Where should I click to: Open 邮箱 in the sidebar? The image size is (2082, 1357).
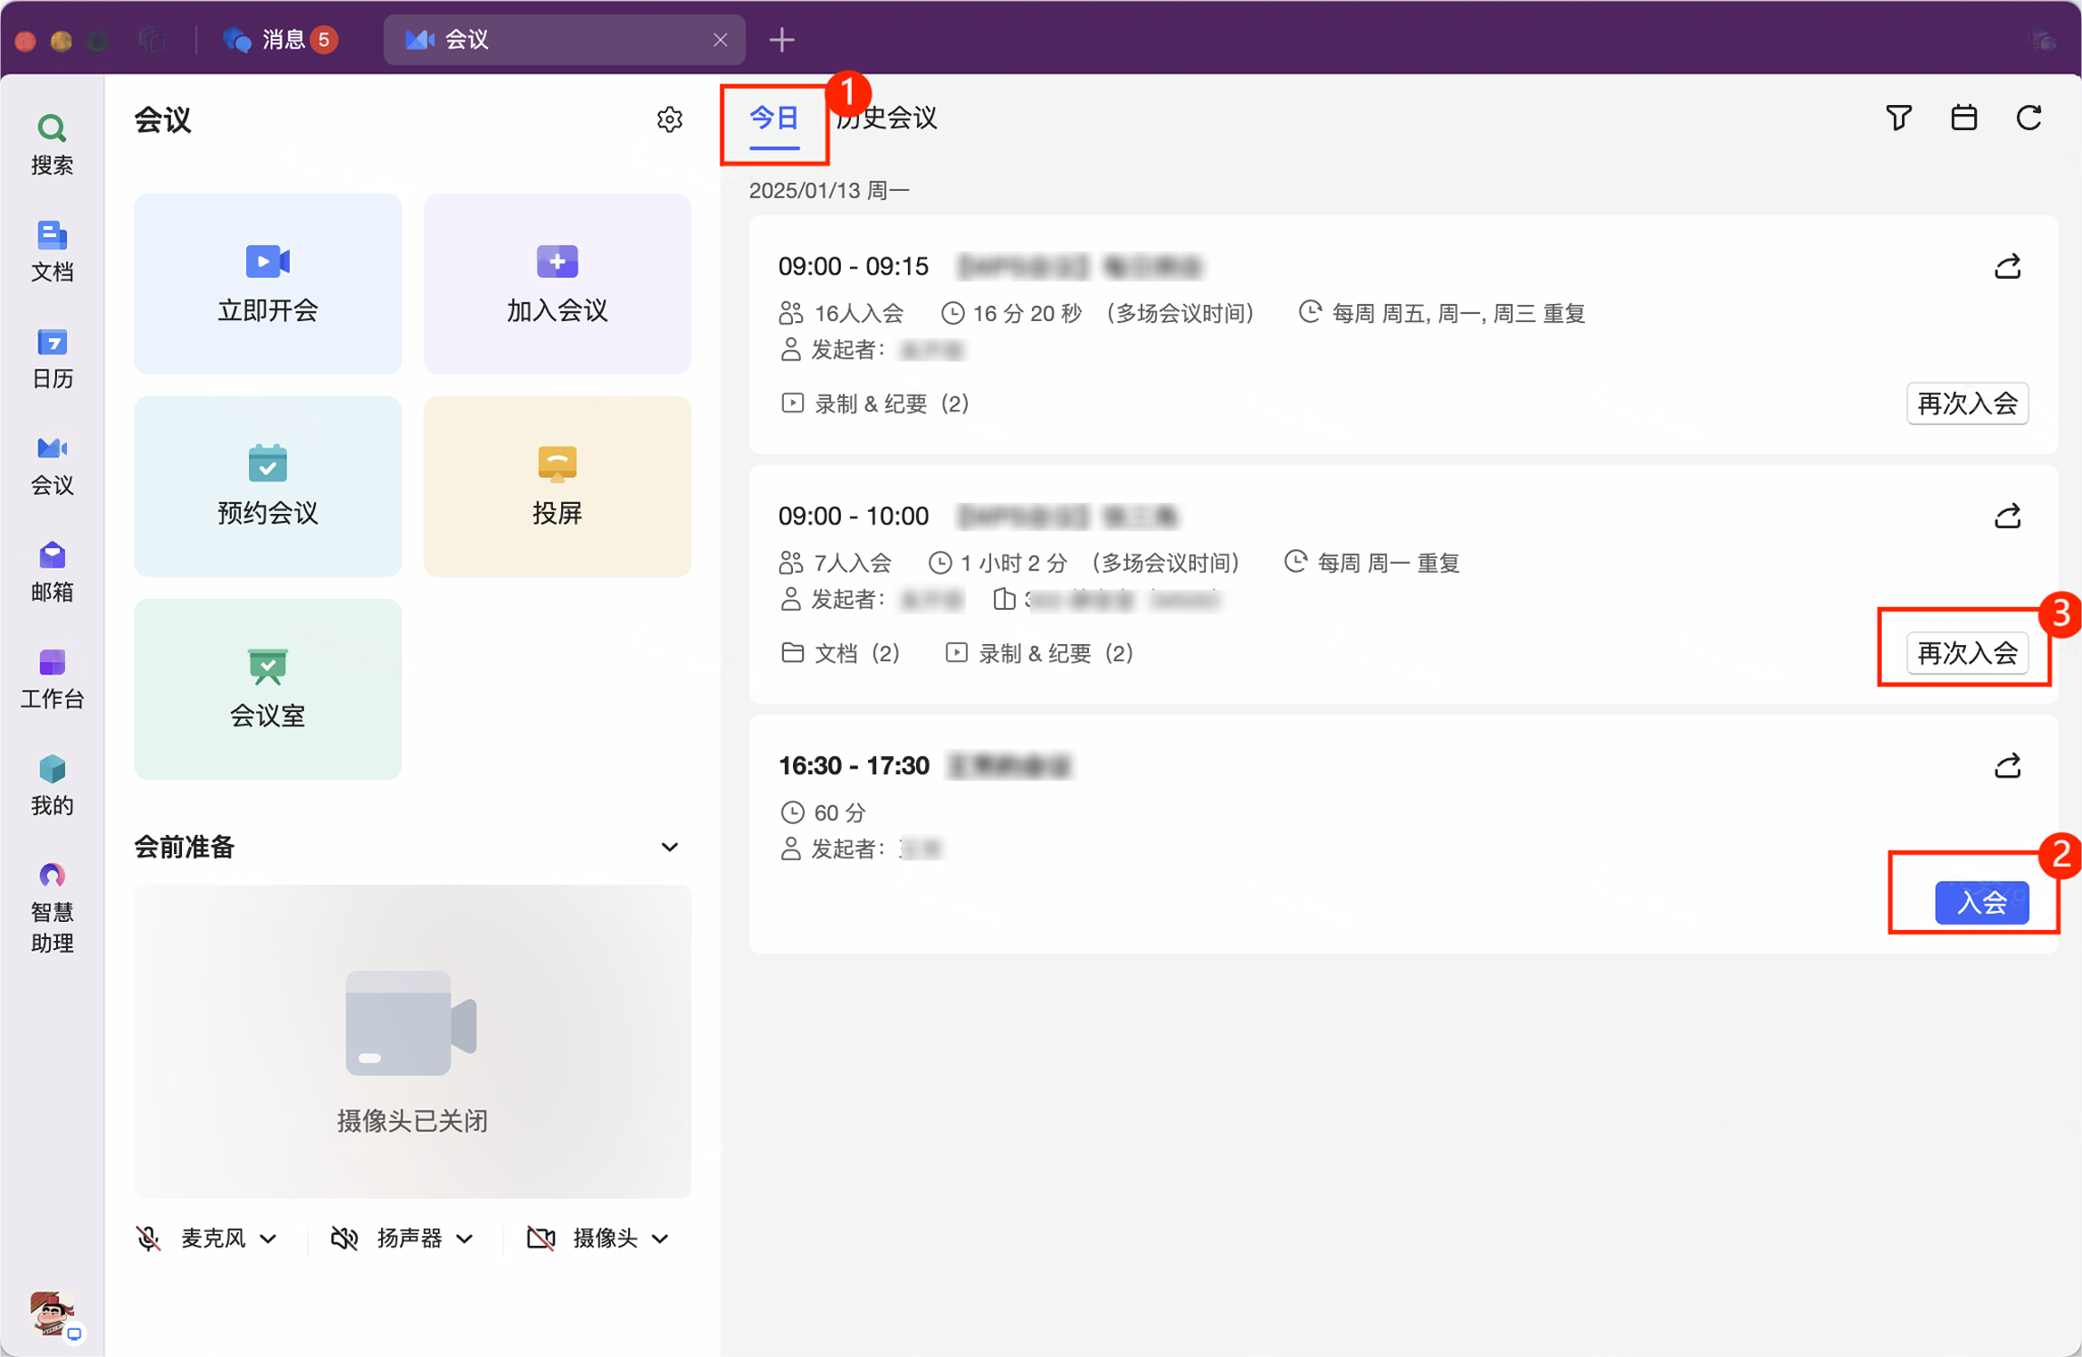(52, 572)
